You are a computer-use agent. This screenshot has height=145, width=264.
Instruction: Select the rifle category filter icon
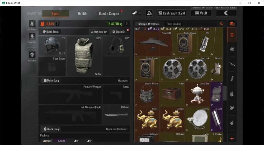(232, 64)
